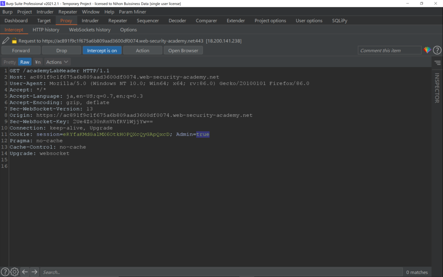
Task: Open the highlight color picker icon
Action: (427, 50)
